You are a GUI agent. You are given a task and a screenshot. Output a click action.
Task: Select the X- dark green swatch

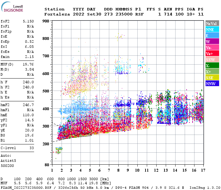pyautogui.click(x=212, y=66)
